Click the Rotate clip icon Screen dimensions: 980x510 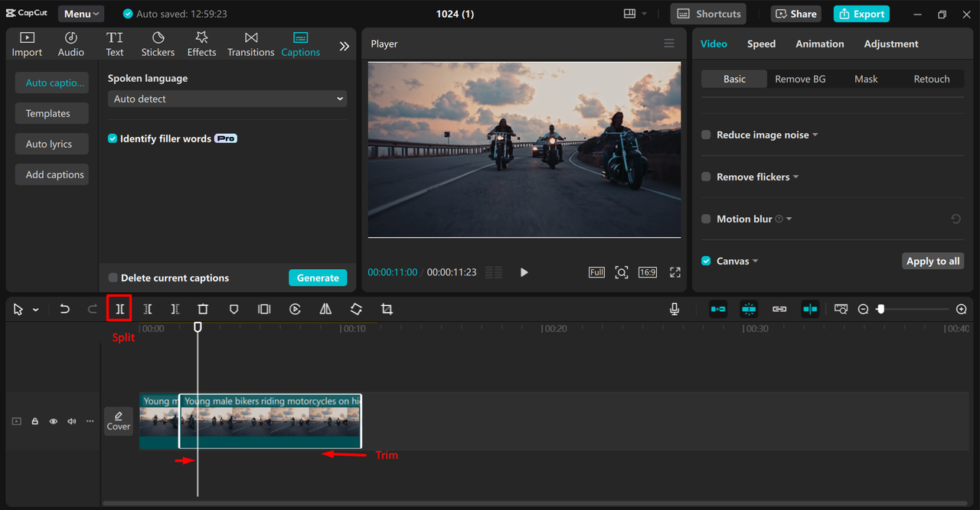356,309
